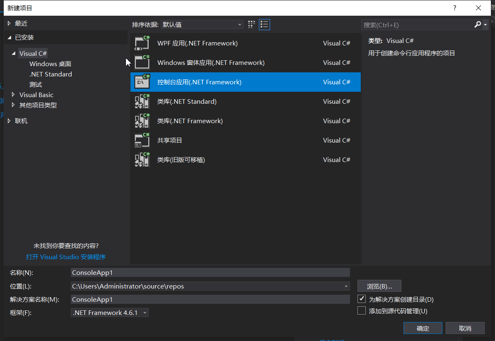The image size is (495, 341).
Task: Click the 最近 label in the tree
Action: coord(21,24)
